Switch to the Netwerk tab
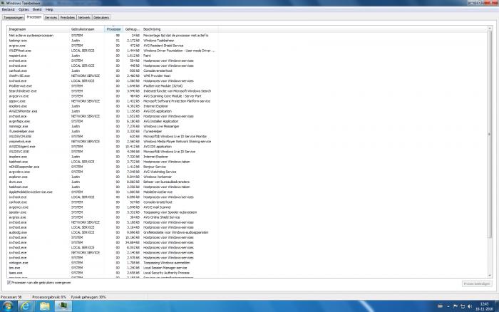The image size is (499, 312). click(x=84, y=18)
